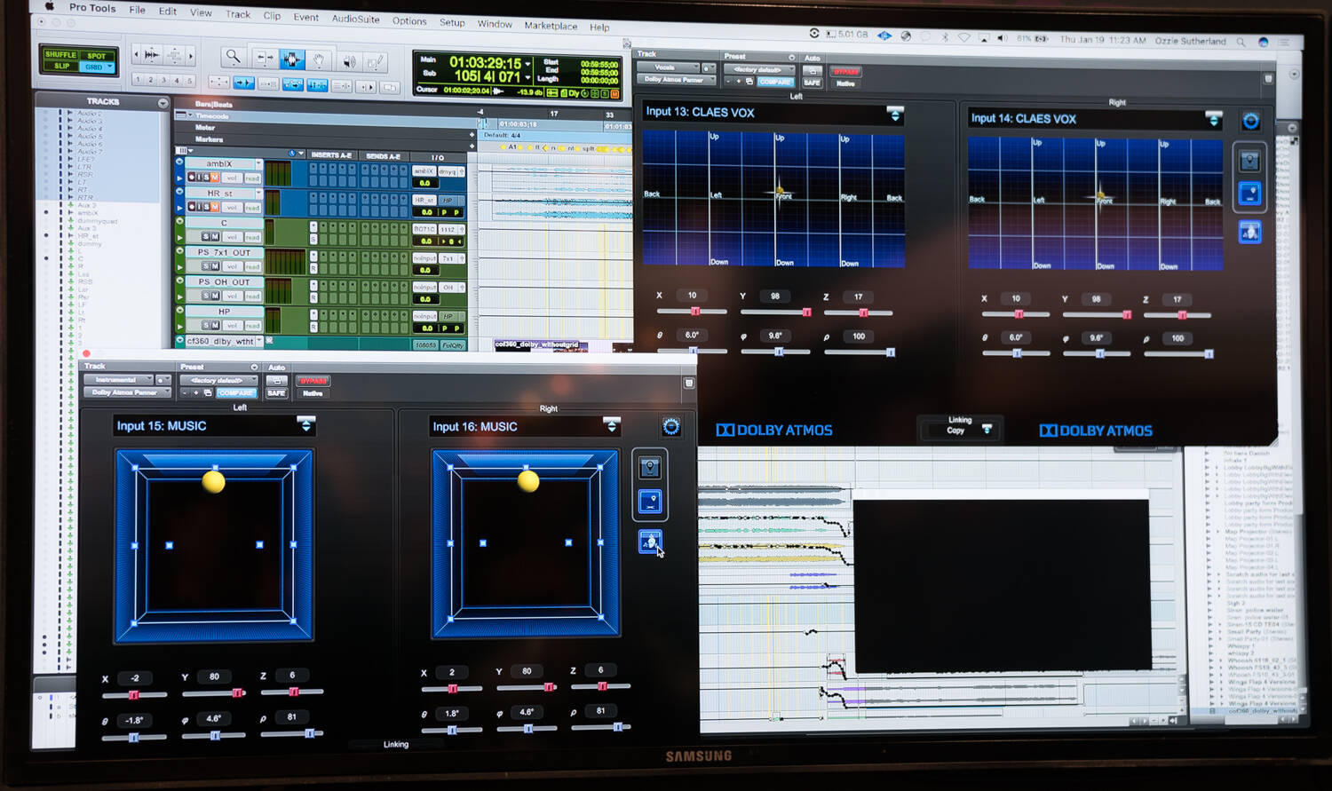Open the View menu
This screenshot has width=1332, height=791.
201,12
